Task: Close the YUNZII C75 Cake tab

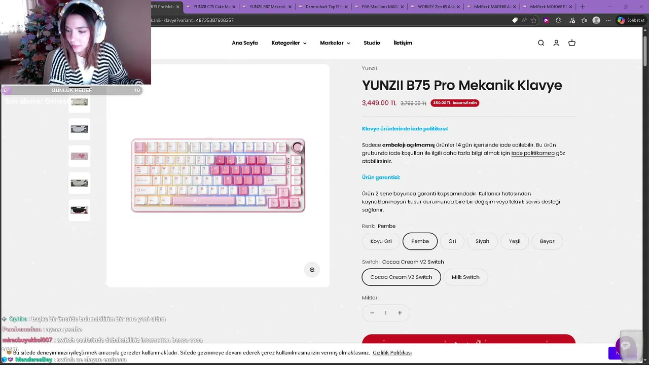Action: point(234,7)
